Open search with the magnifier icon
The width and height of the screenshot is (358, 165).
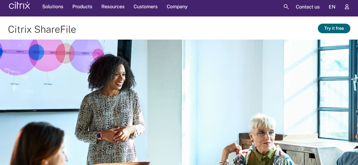point(286,7)
